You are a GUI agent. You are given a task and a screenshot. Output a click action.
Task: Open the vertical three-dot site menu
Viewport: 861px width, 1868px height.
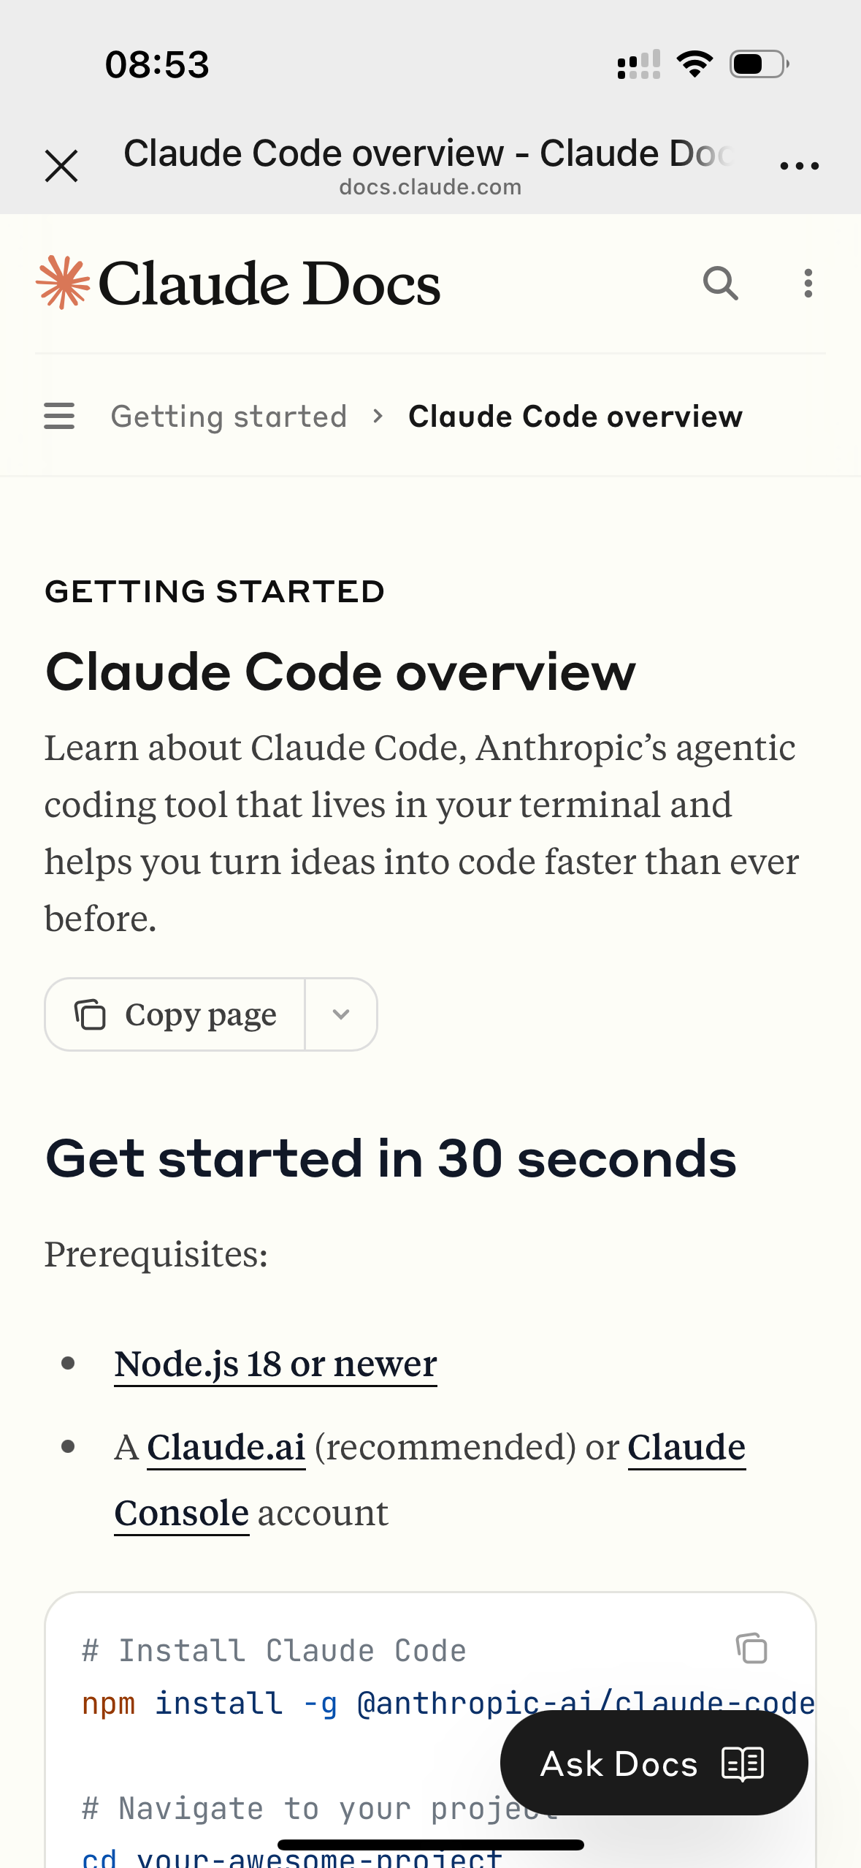pyautogui.click(x=808, y=283)
